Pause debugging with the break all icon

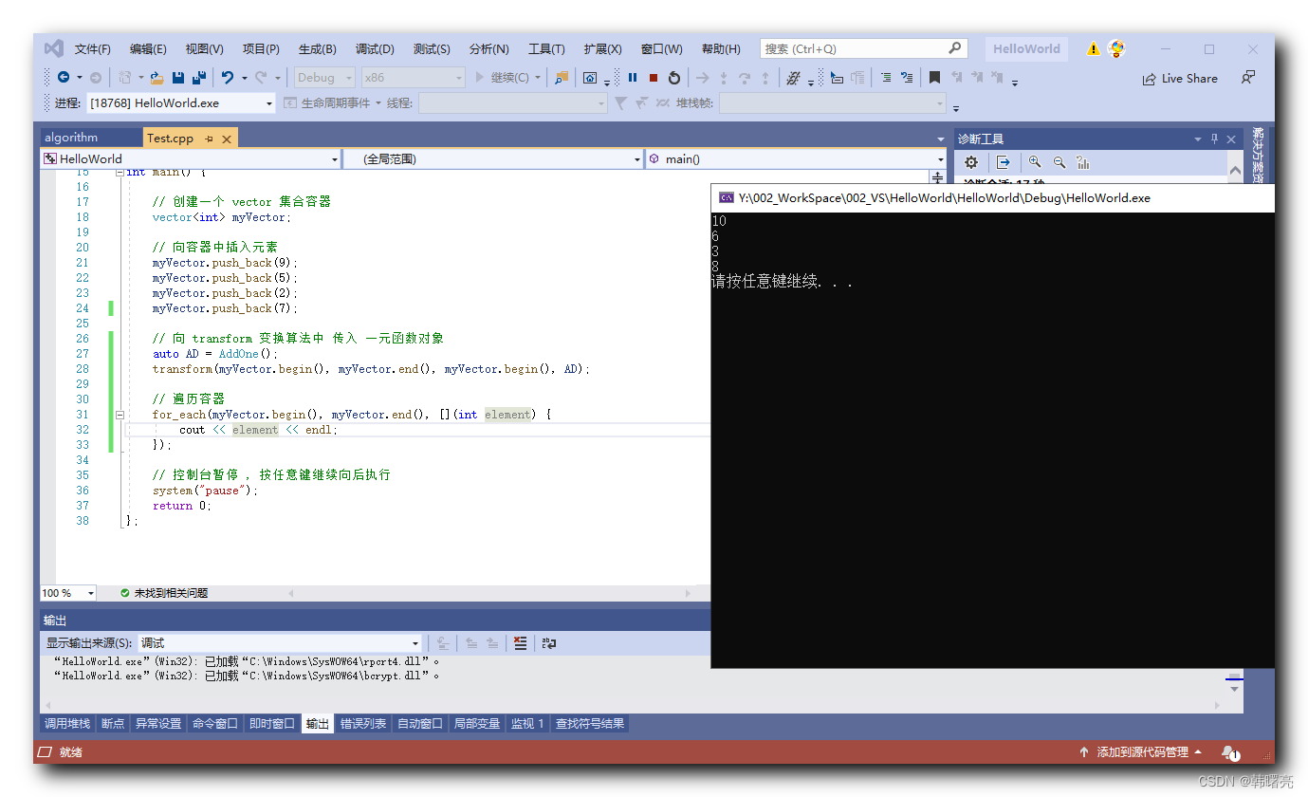(x=633, y=78)
